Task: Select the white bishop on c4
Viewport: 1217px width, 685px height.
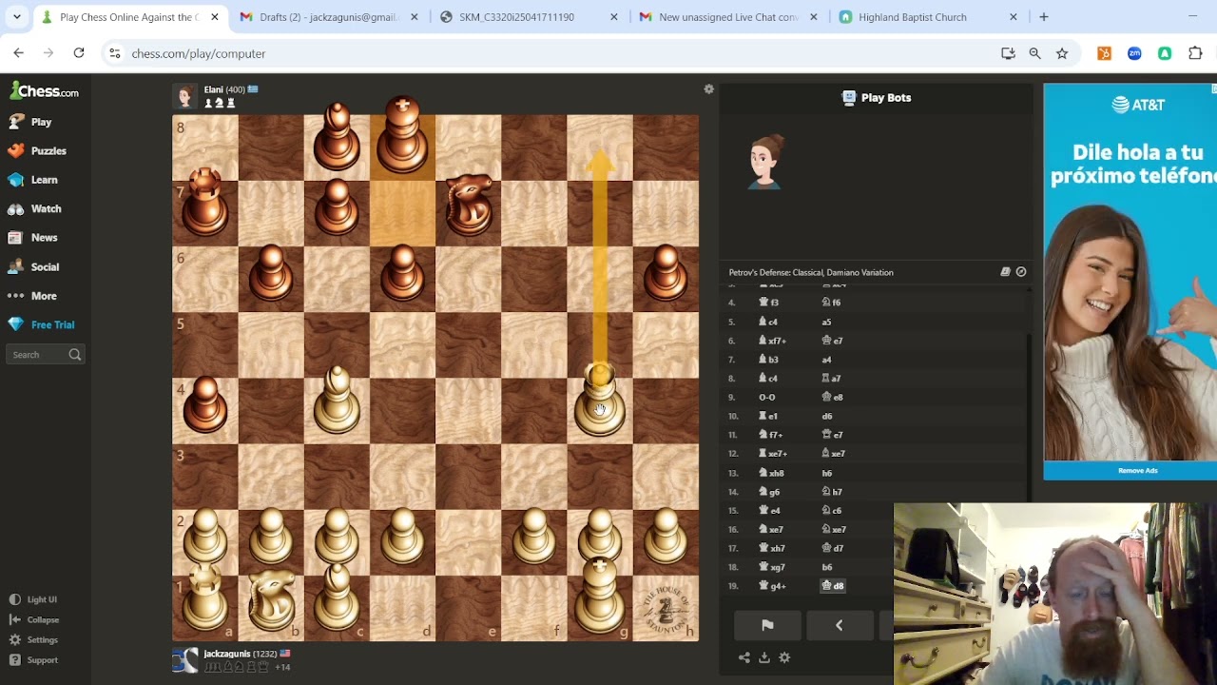Action: tap(337, 401)
